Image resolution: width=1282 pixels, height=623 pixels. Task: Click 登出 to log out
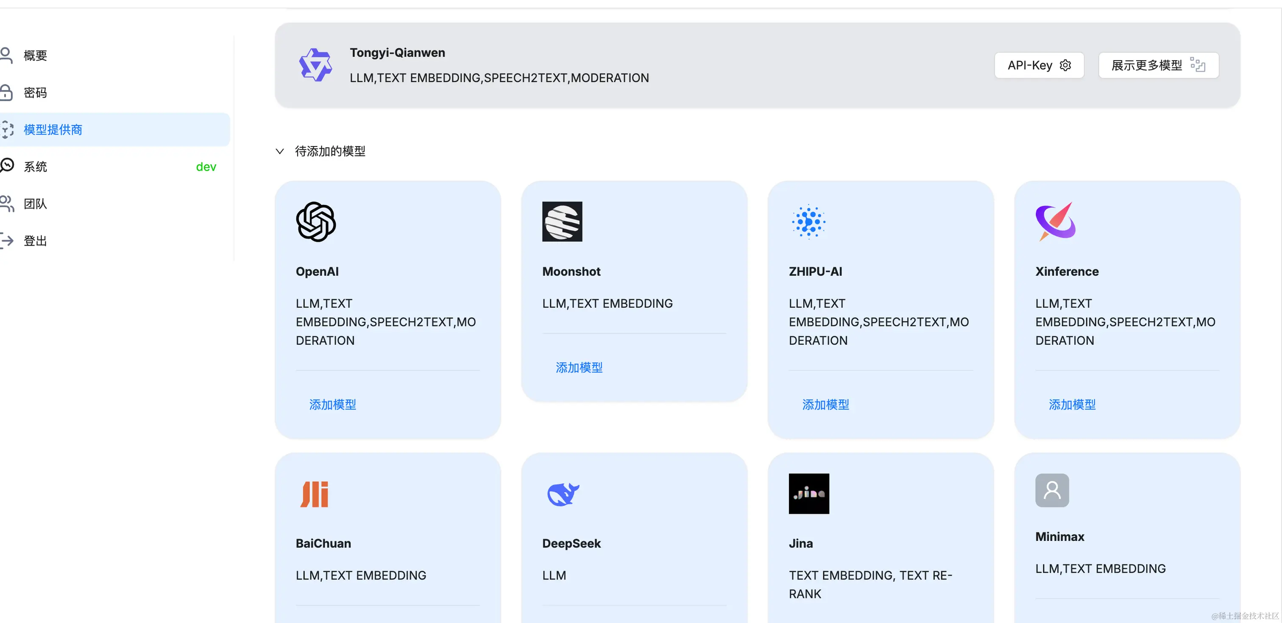pos(35,241)
